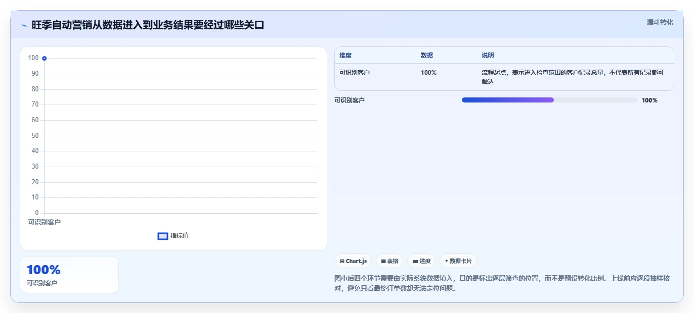The height and width of the screenshot is (313, 694).
Task: Click the 可识别客户 progress bar
Action: [x=550, y=100]
